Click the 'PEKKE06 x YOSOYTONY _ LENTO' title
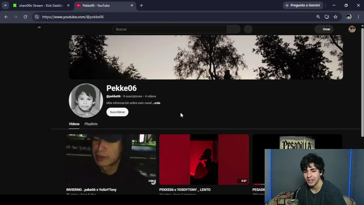The image size is (364, 205). (185, 190)
